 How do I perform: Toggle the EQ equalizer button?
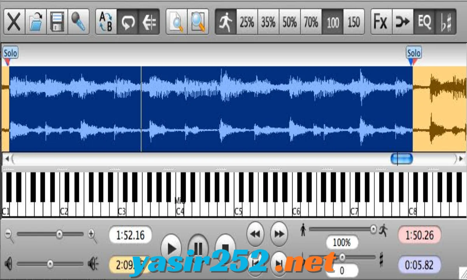[x=424, y=22]
